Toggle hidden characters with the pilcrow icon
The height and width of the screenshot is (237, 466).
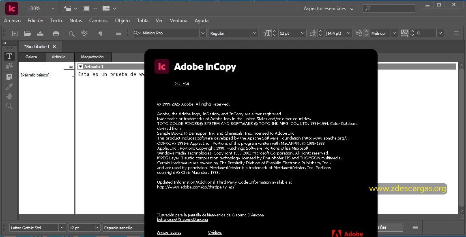100,34
